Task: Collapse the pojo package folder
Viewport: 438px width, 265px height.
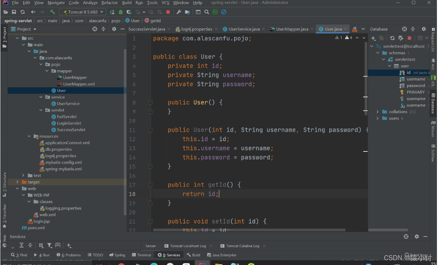Action: (x=42, y=64)
